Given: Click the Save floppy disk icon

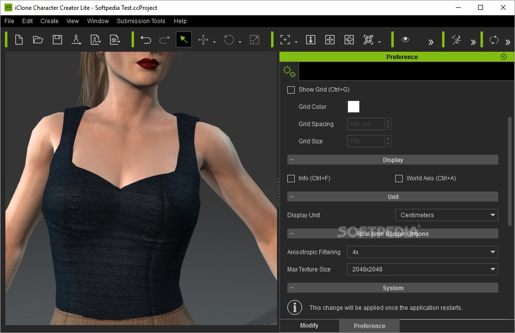Looking at the screenshot, I should tap(57, 40).
